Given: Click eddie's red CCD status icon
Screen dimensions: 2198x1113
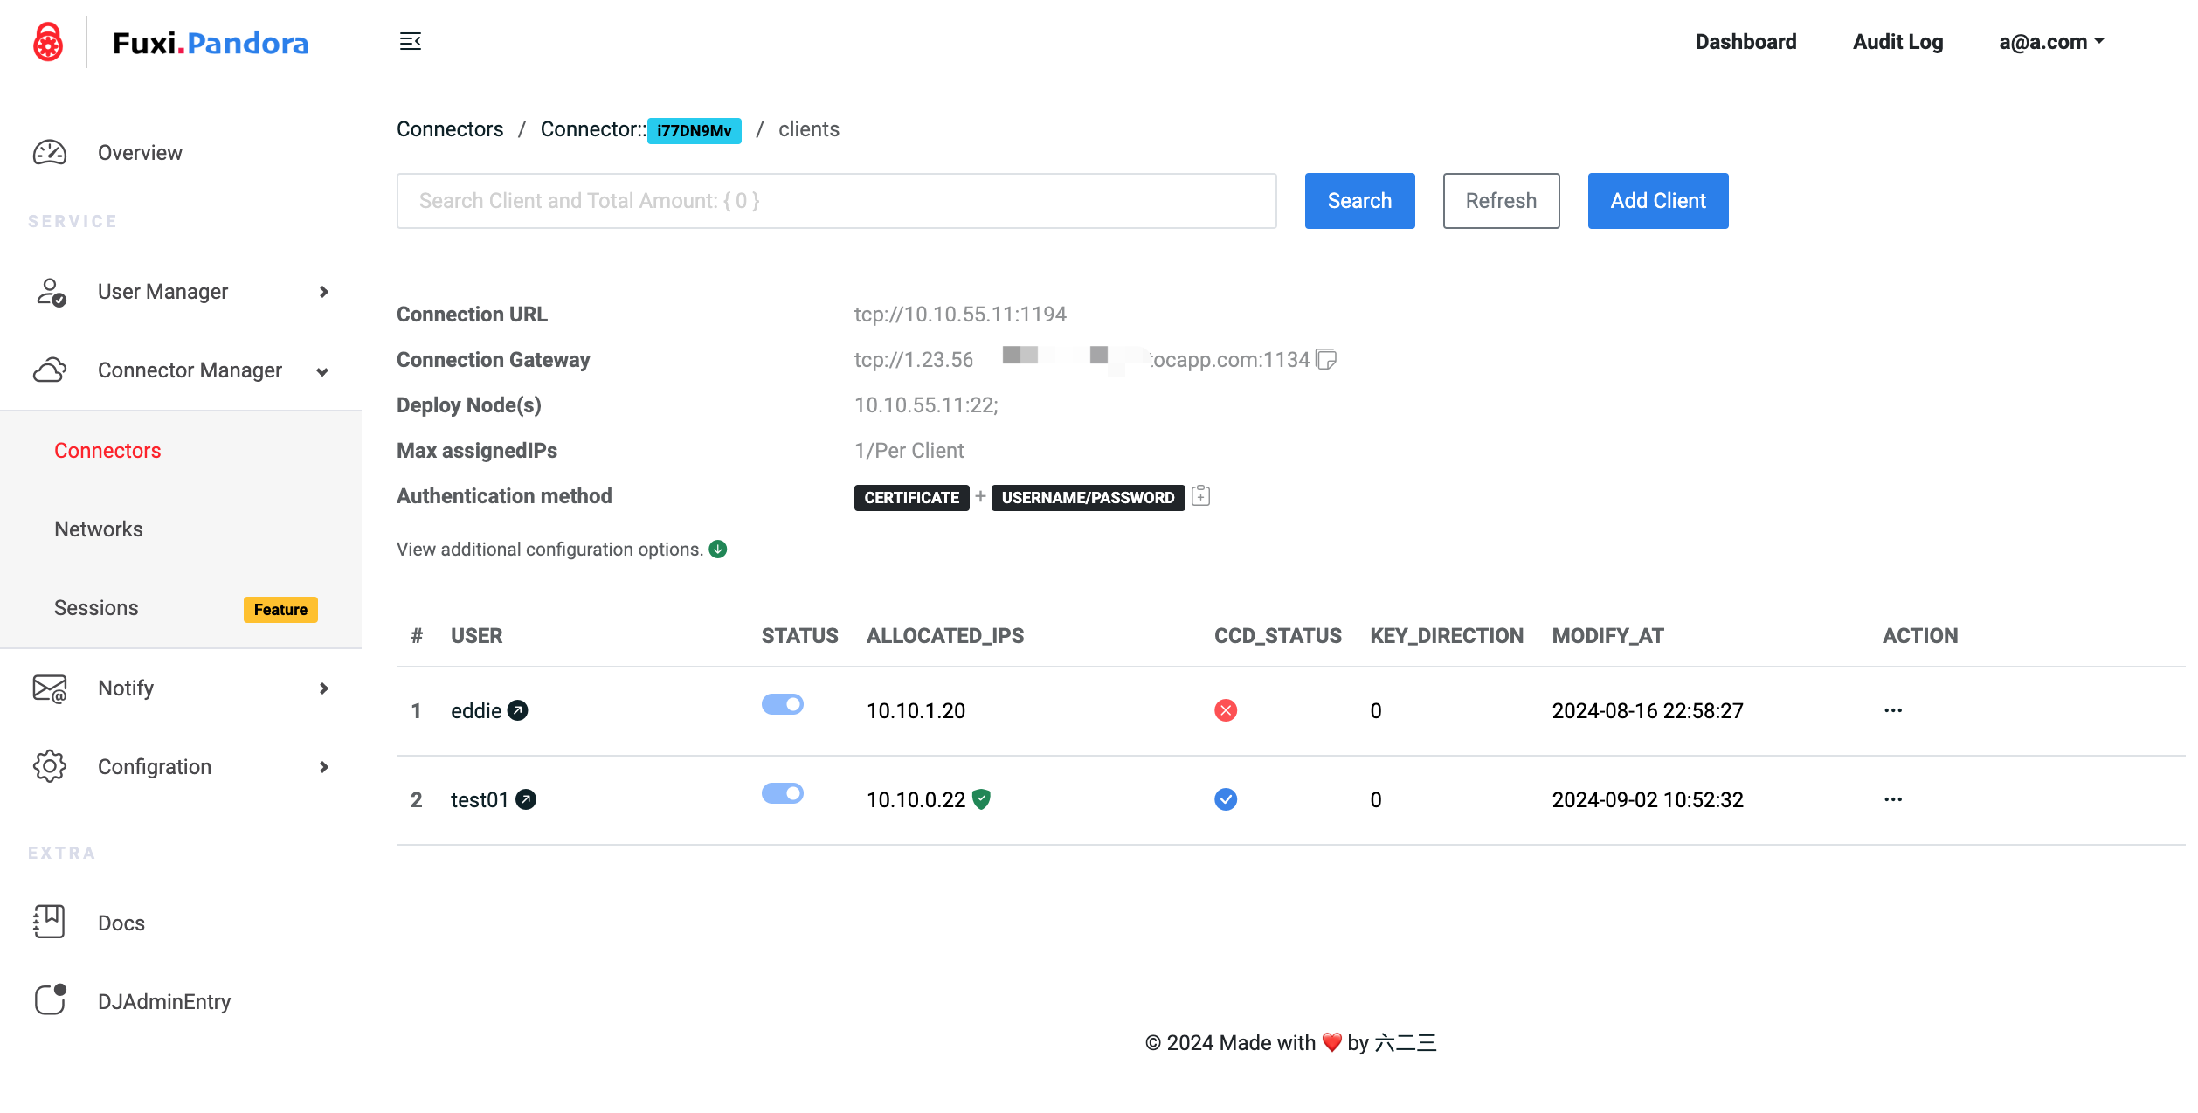Looking at the screenshot, I should pyautogui.click(x=1226, y=710).
